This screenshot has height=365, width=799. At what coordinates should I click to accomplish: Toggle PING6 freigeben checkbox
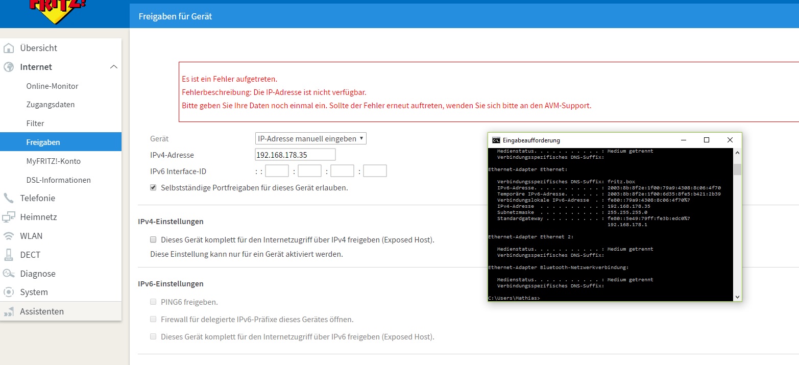pyautogui.click(x=153, y=302)
